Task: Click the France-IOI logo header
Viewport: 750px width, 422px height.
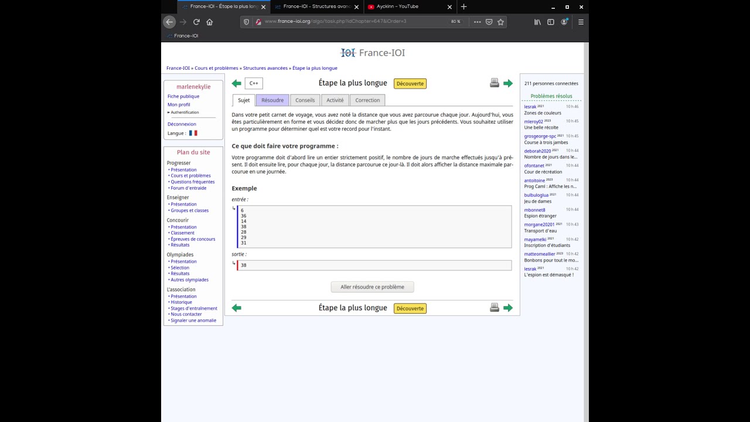Action: [373, 53]
